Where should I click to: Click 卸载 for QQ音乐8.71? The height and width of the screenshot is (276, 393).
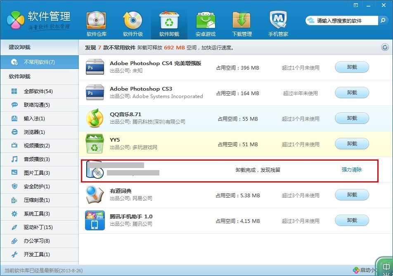(352, 118)
